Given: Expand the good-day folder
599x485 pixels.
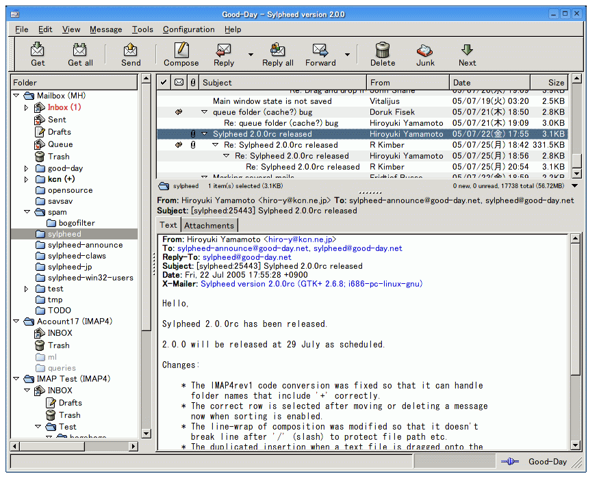Looking at the screenshot, I should [x=26, y=168].
